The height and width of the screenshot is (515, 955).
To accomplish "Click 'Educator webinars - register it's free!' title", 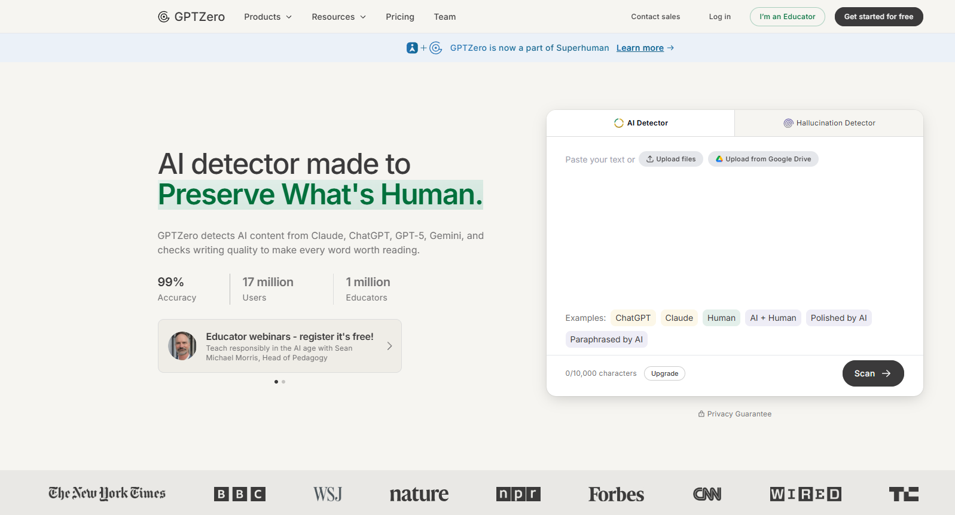I will tap(289, 336).
